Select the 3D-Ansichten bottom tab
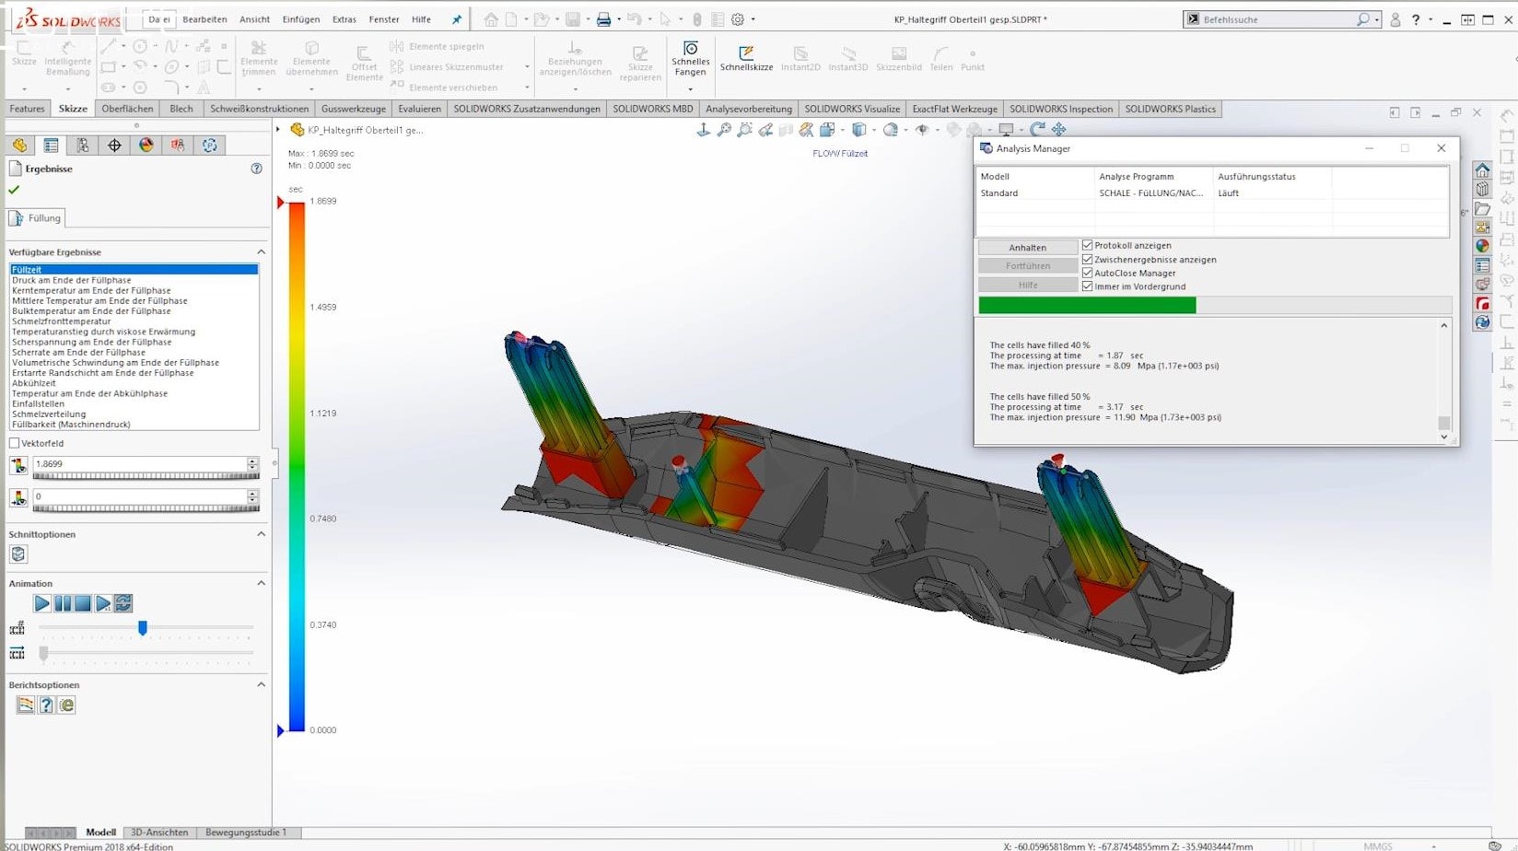Viewport: 1518px width, 851px height. 159,832
